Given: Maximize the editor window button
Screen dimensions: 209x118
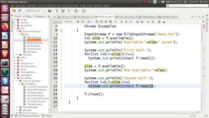Looking at the screenshot, I should [x=203, y=16].
